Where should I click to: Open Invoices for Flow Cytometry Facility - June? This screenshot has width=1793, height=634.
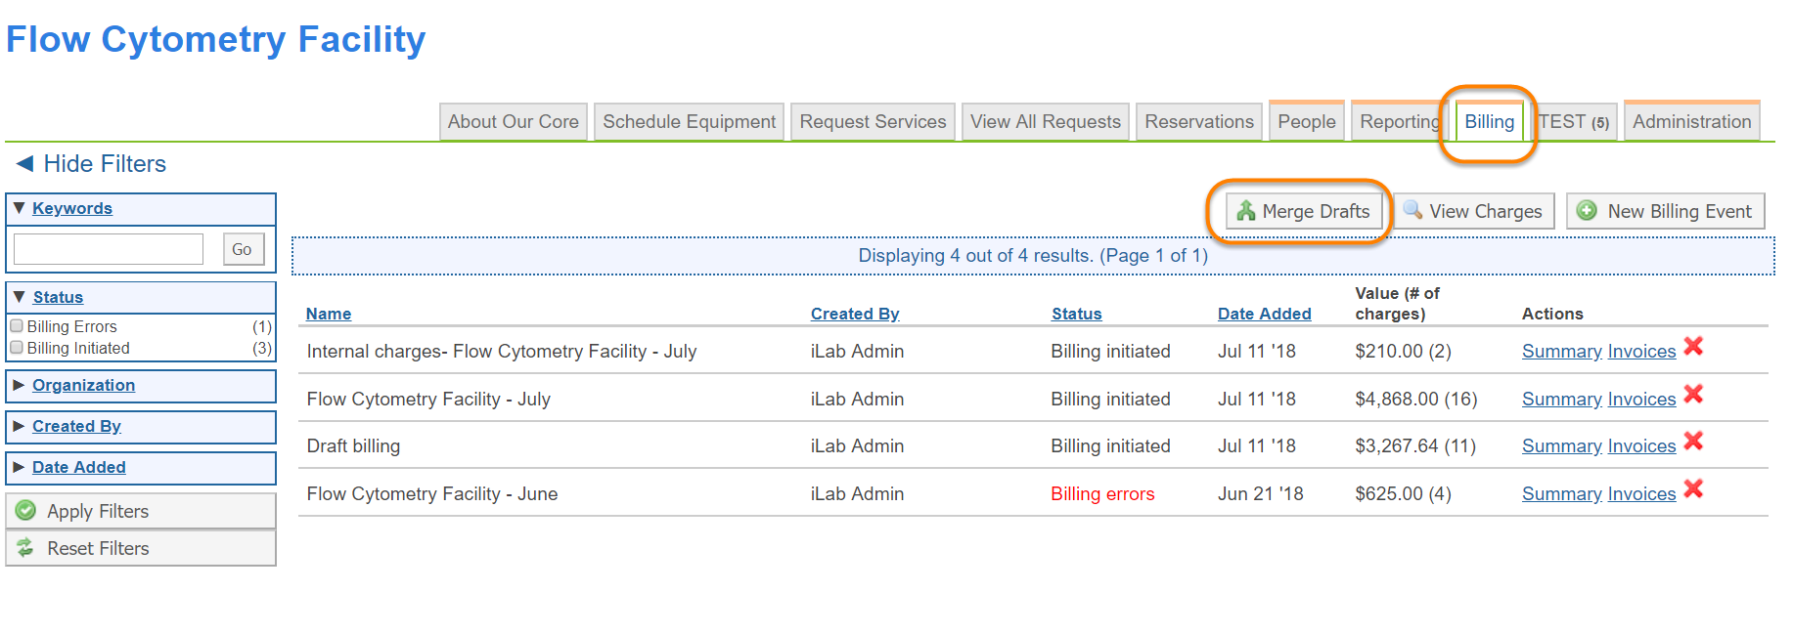[1641, 494]
